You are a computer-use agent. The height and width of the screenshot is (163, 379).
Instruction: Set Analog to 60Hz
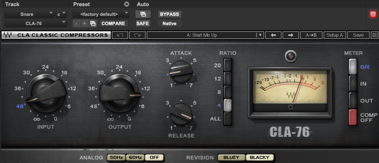pos(135,158)
